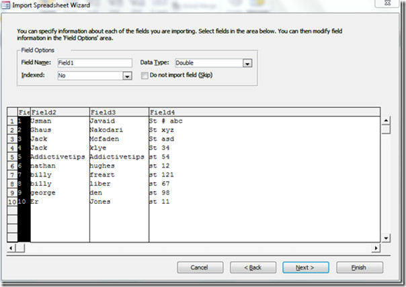Click the cell containing 'Javaid'

120,121
